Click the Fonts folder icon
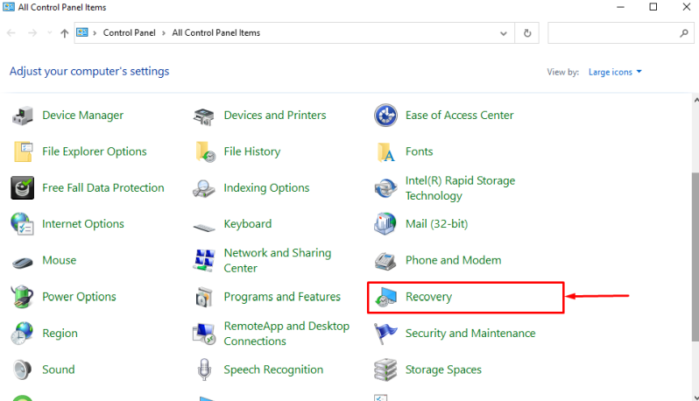This screenshot has width=699, height=401. tap(386, 151)
